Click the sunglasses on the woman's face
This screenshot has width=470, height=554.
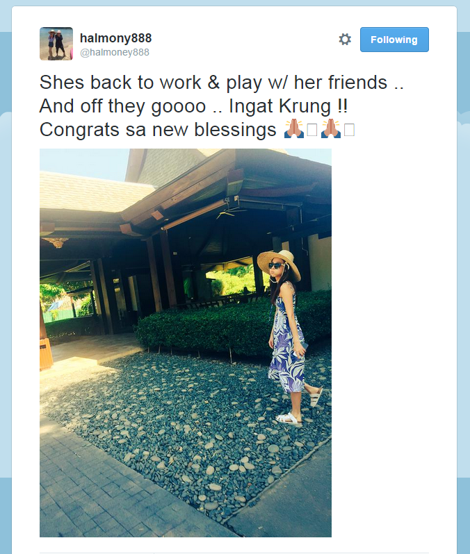[x=275, y=265]
